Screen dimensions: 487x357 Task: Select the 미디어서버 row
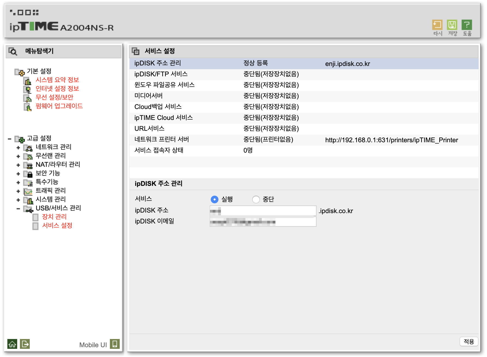(x=304, y=96)
